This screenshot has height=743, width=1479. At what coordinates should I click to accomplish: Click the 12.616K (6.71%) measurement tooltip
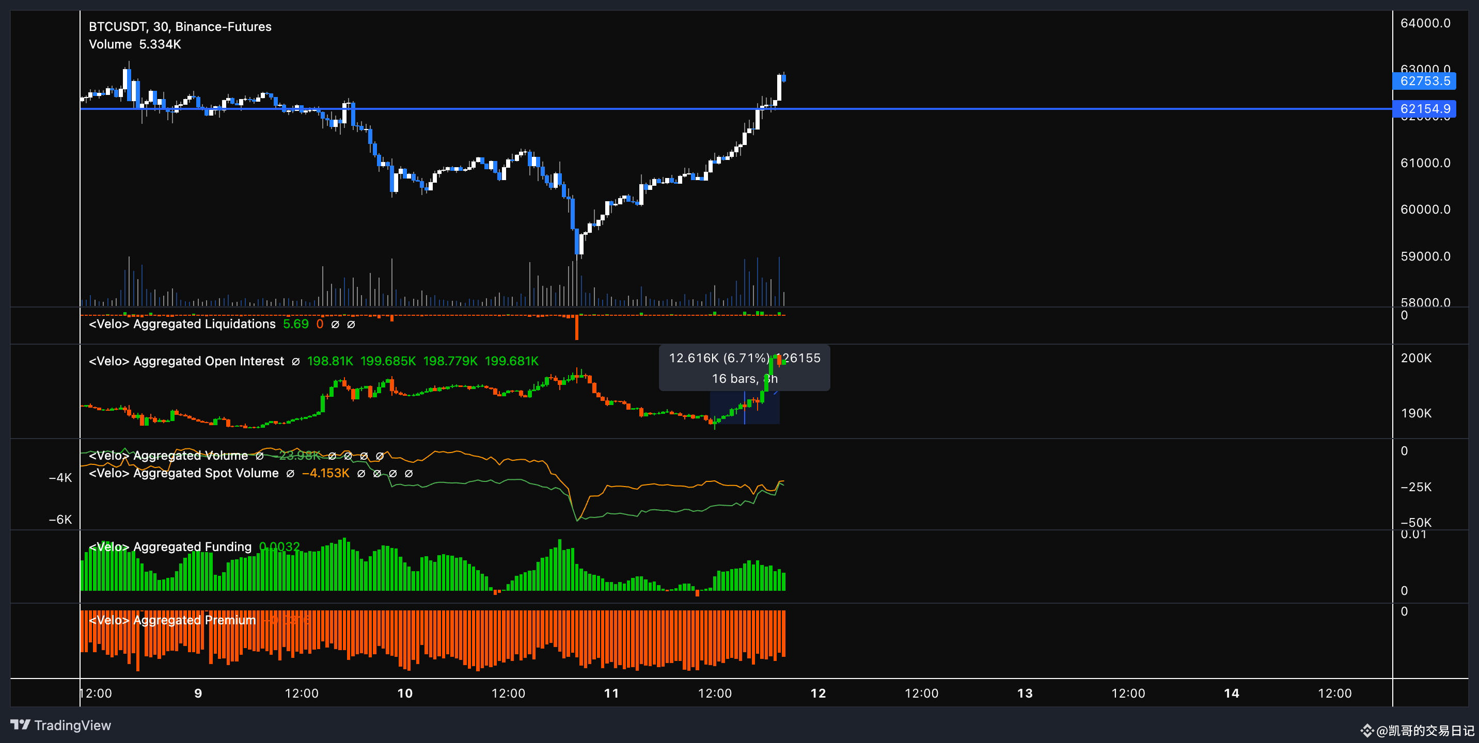(x=744, y=368)
